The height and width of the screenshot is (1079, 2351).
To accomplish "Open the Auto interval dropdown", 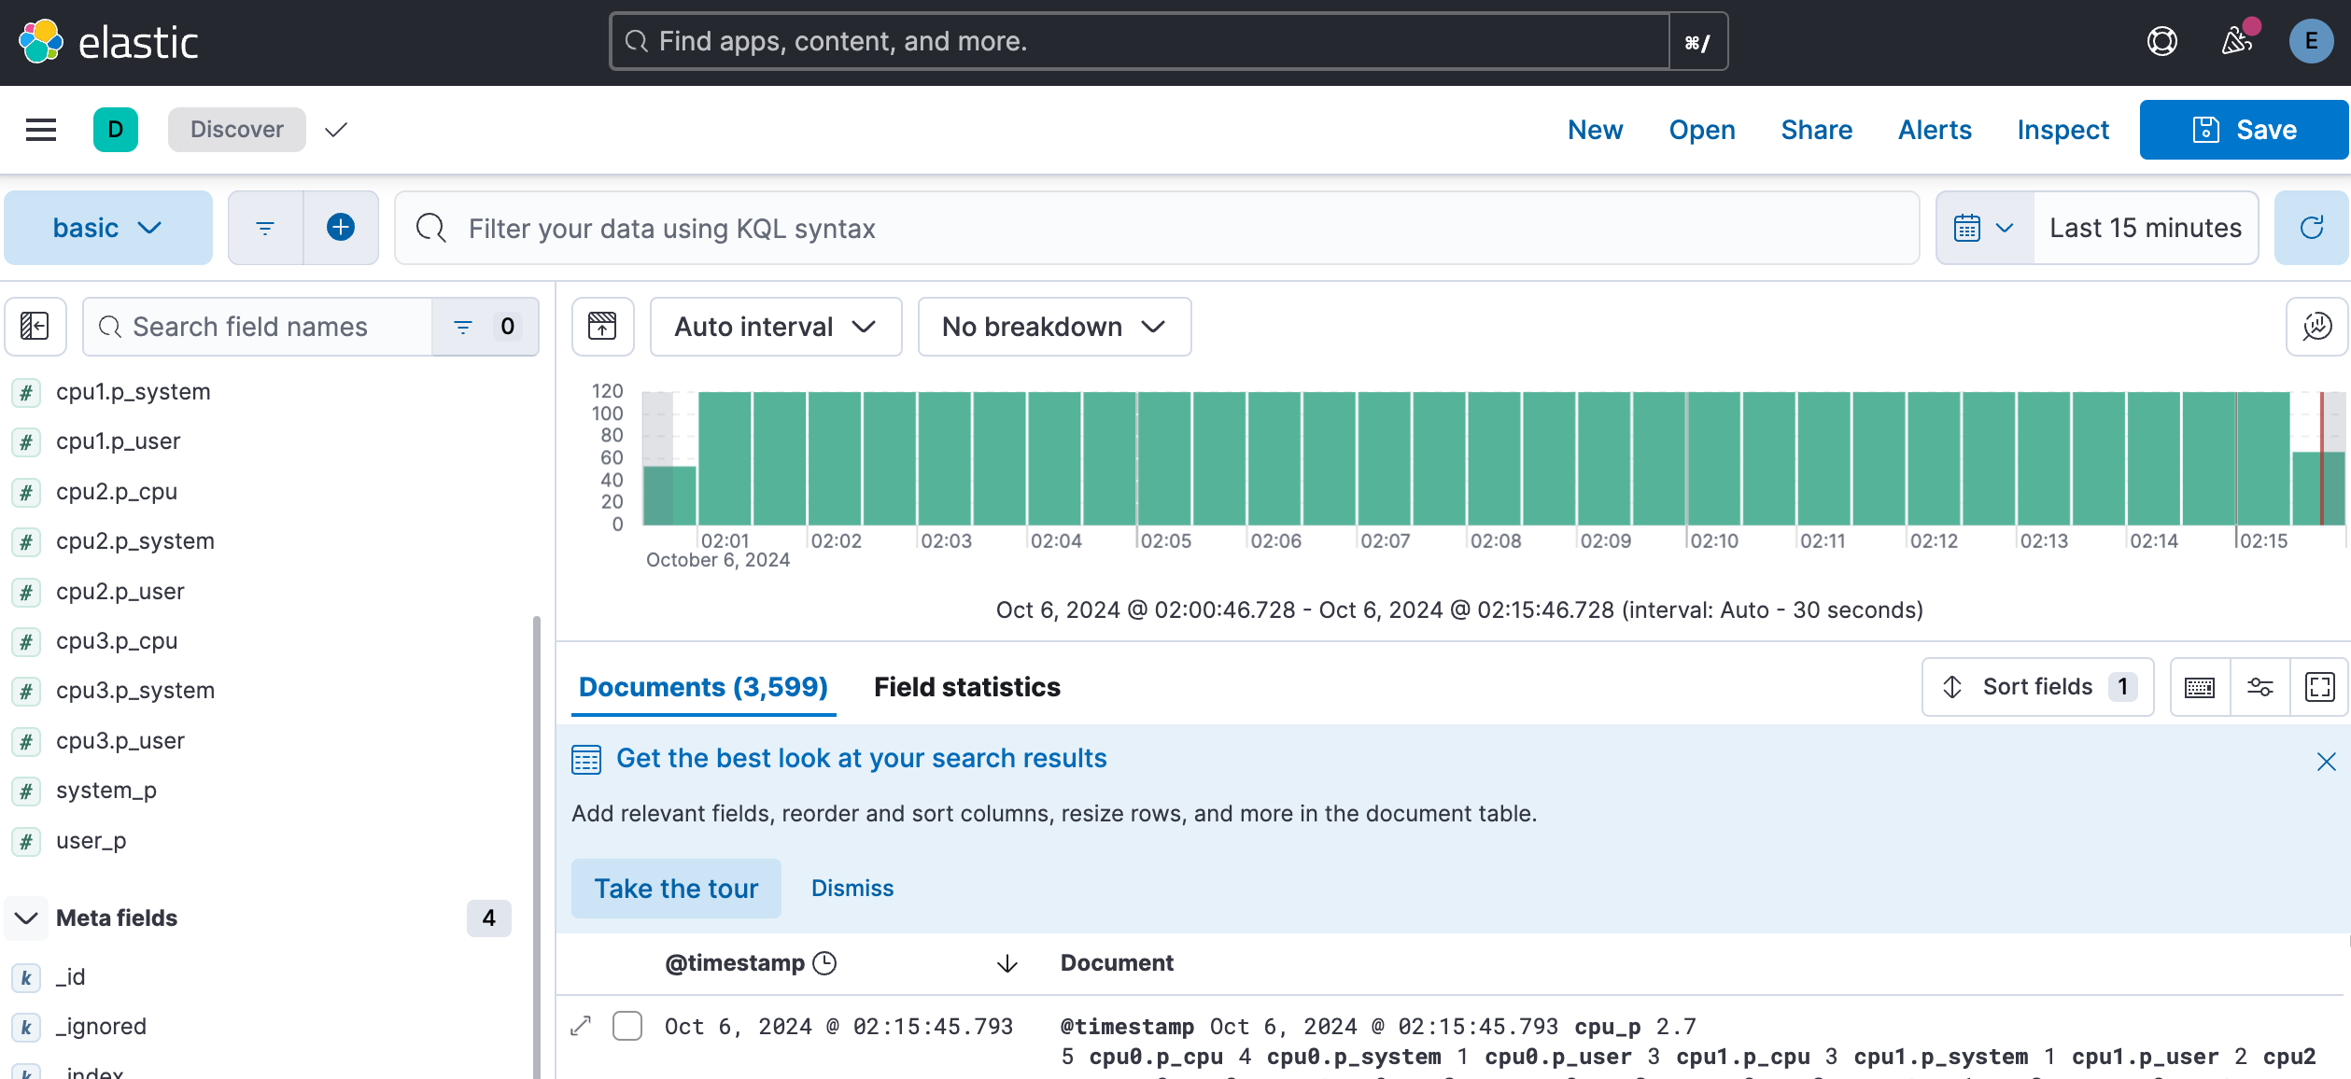I will (775, 326).
